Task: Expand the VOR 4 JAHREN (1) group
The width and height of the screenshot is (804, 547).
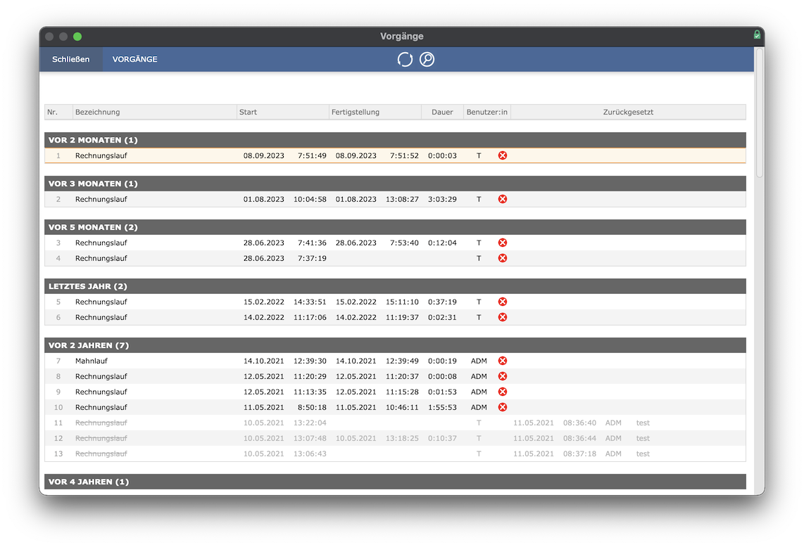Action: pyautogui.click(x=395, y=482)
